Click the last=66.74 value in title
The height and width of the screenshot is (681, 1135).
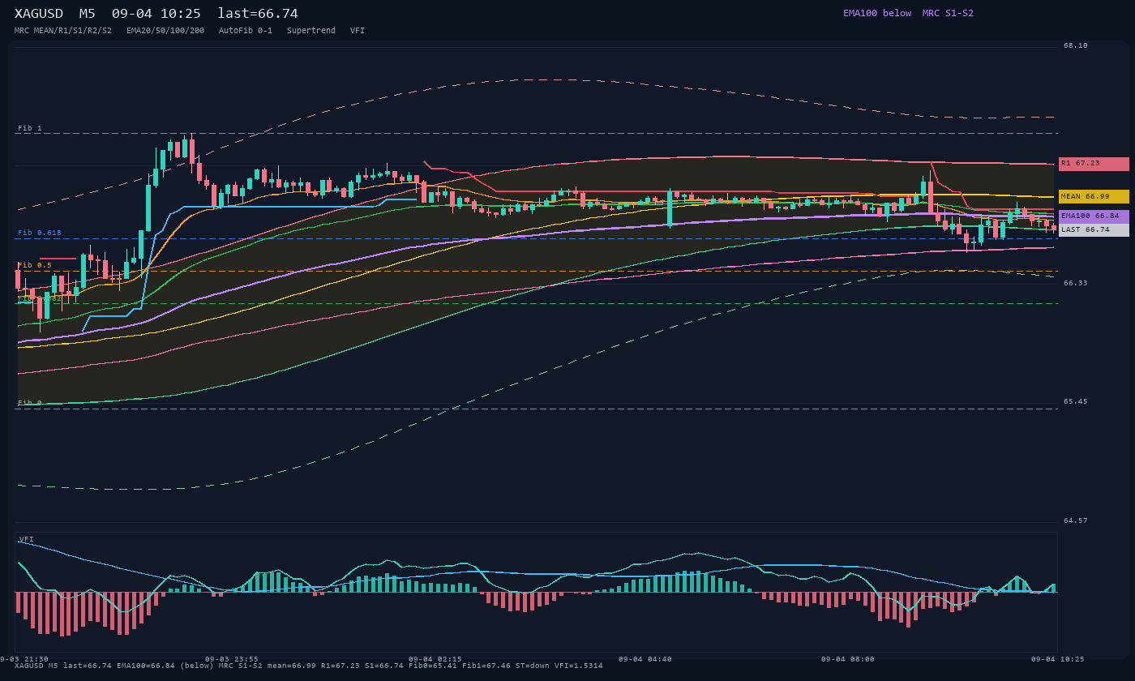258,14
